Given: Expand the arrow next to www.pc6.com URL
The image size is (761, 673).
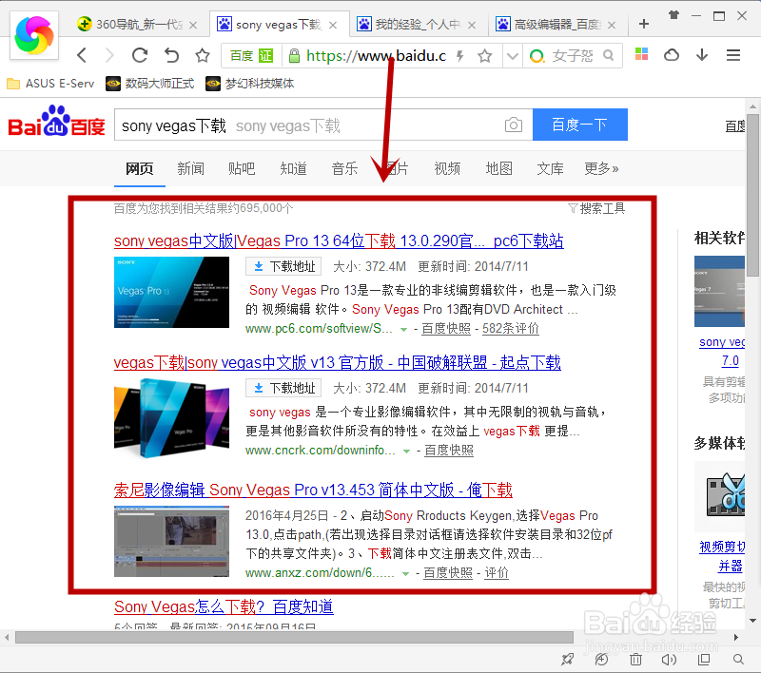Looking at the screenshot, I should click(x=403, y=330).
